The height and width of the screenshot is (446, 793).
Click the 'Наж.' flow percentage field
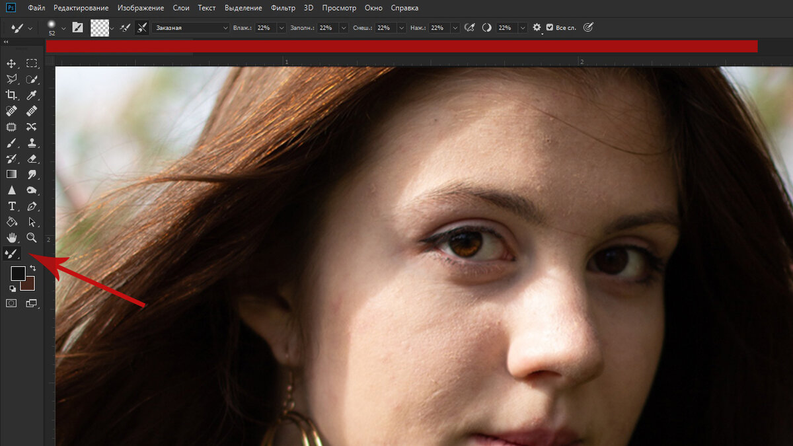coord(439,28)
